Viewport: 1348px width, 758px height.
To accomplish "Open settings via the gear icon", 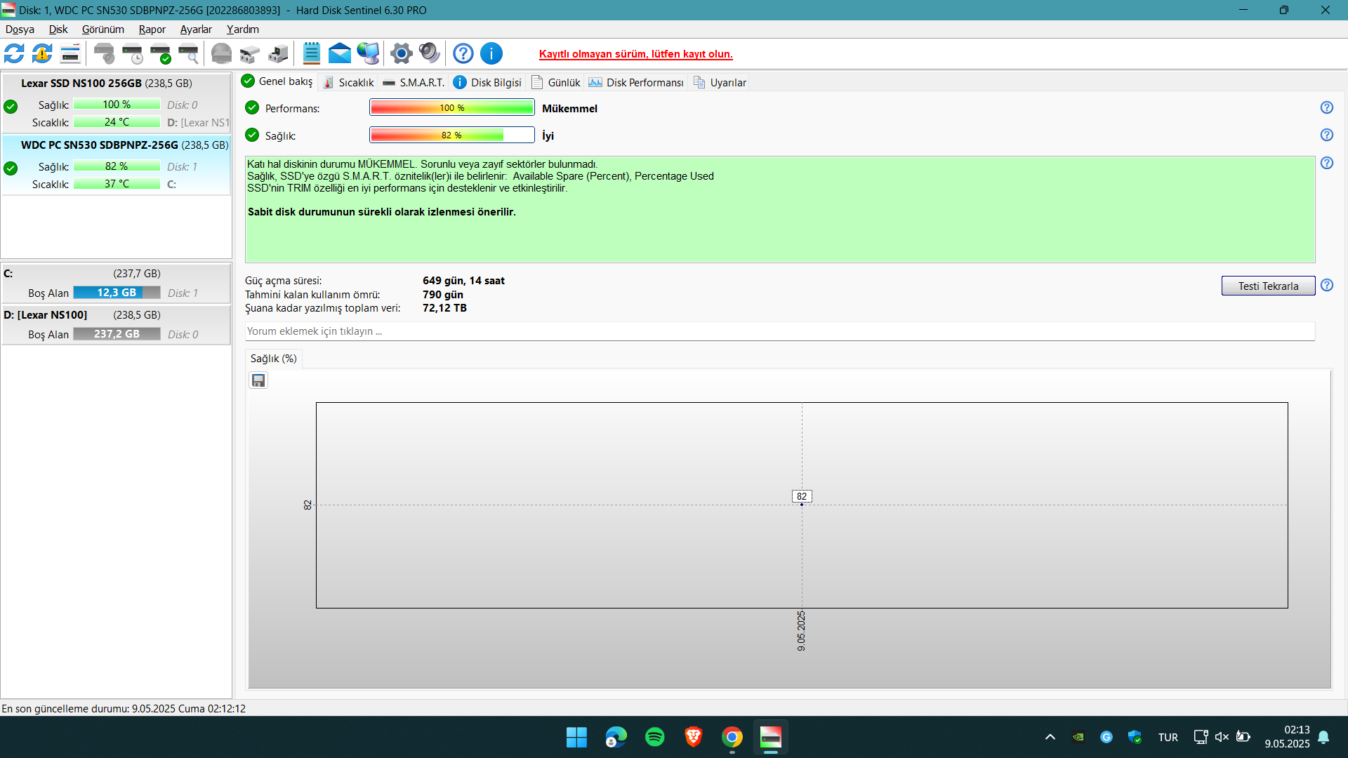I will click(402, 53).
